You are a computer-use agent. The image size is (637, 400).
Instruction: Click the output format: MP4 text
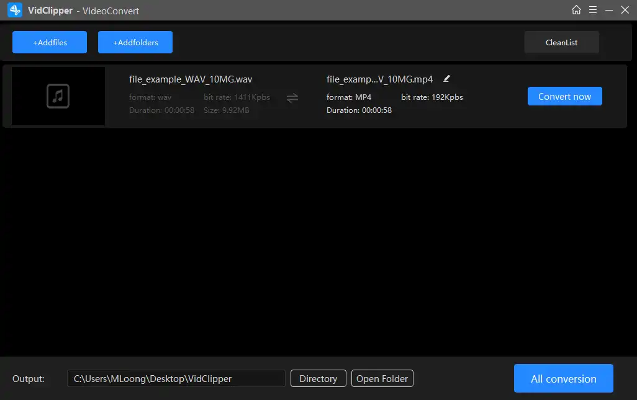349,97
